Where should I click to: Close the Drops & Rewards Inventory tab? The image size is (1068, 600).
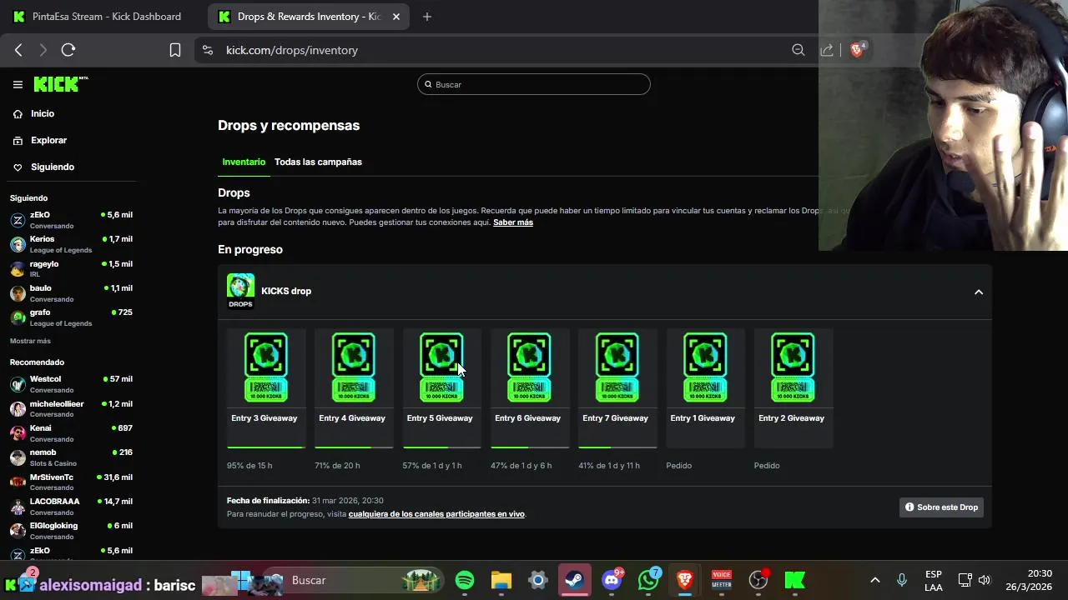click(x=396, y=17)
